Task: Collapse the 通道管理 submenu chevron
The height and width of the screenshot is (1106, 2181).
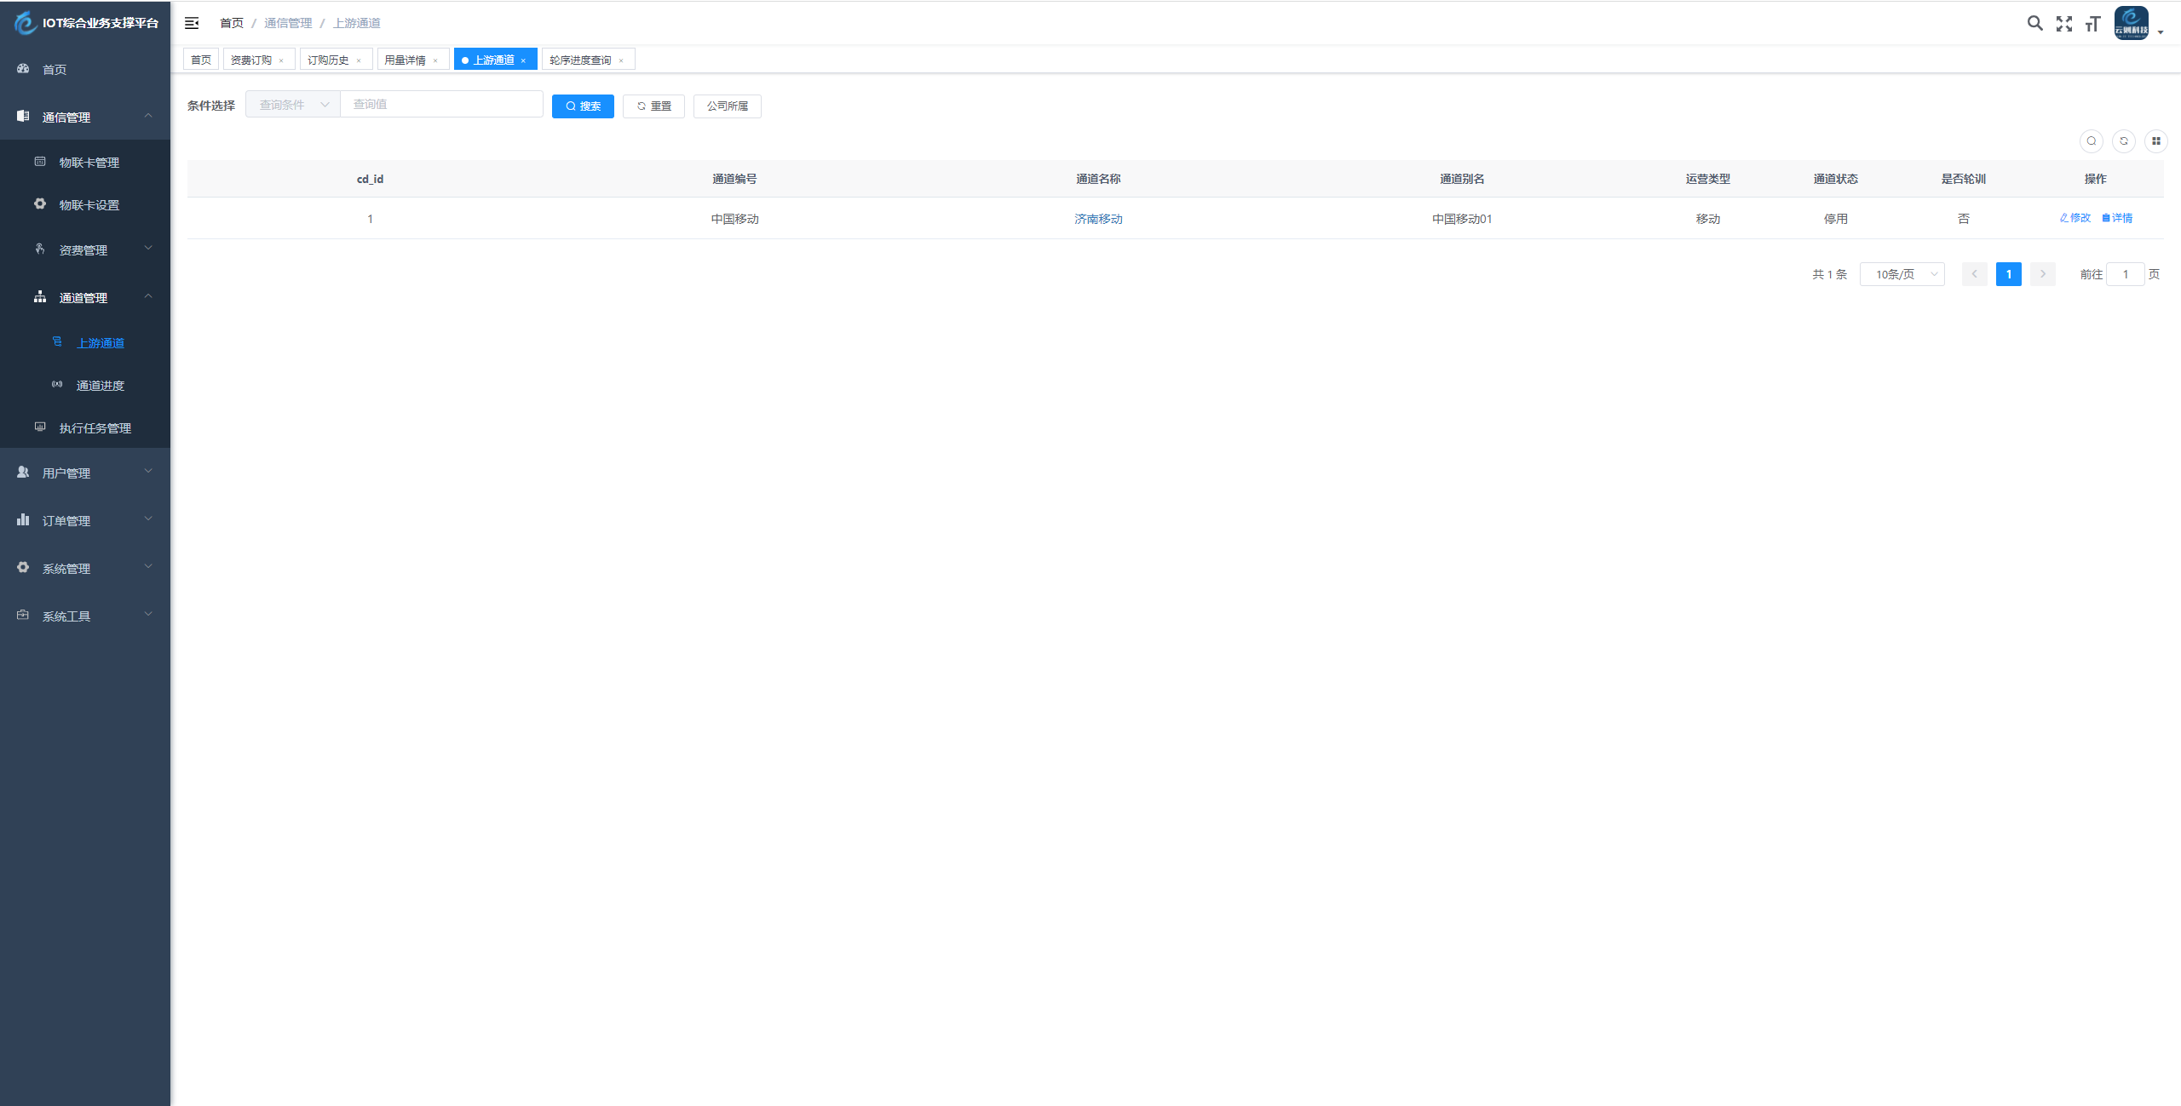Action: [148, 296]
